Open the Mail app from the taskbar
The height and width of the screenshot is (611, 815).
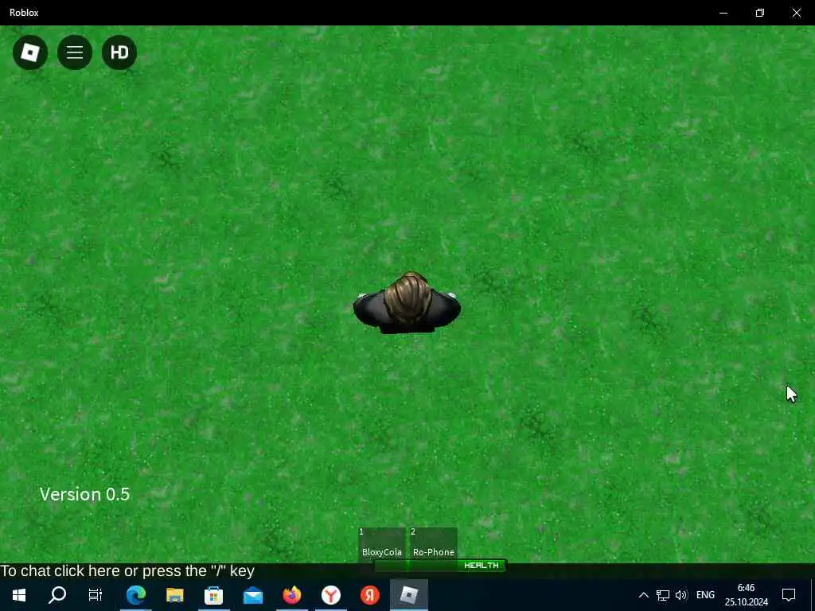pos(253,595)
